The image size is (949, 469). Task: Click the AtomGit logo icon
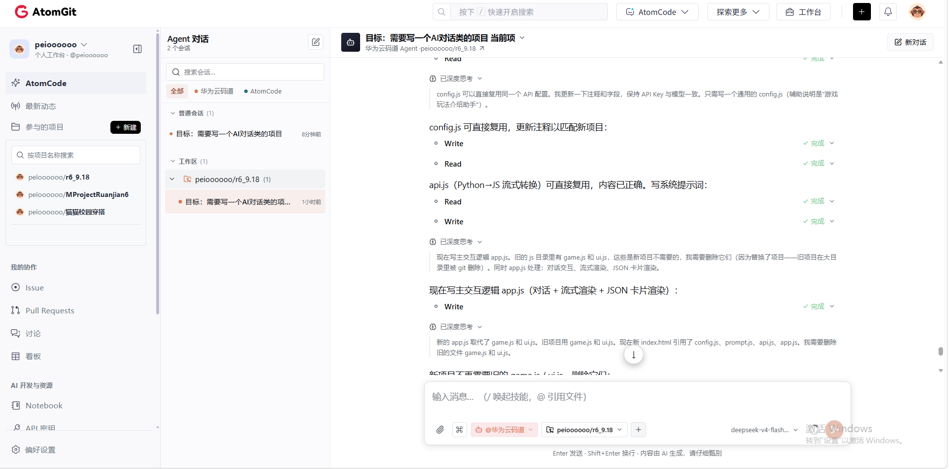click(21, 11)
